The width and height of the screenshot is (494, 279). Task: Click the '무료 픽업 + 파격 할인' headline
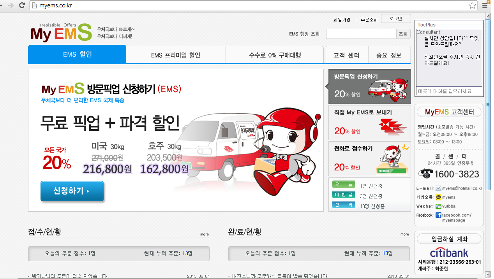coord(110,123)
